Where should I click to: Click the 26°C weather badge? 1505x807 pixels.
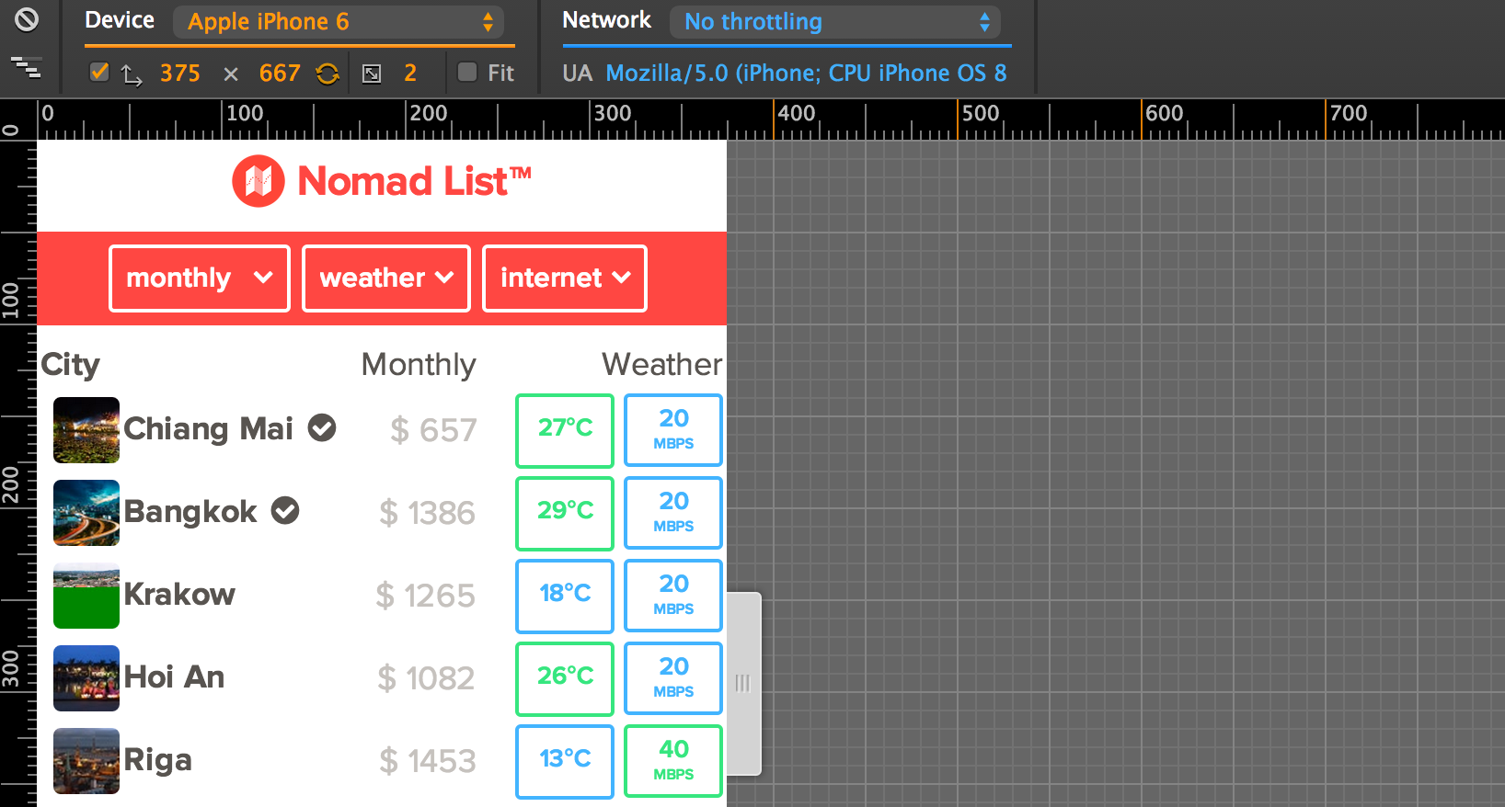pos(565,678)
